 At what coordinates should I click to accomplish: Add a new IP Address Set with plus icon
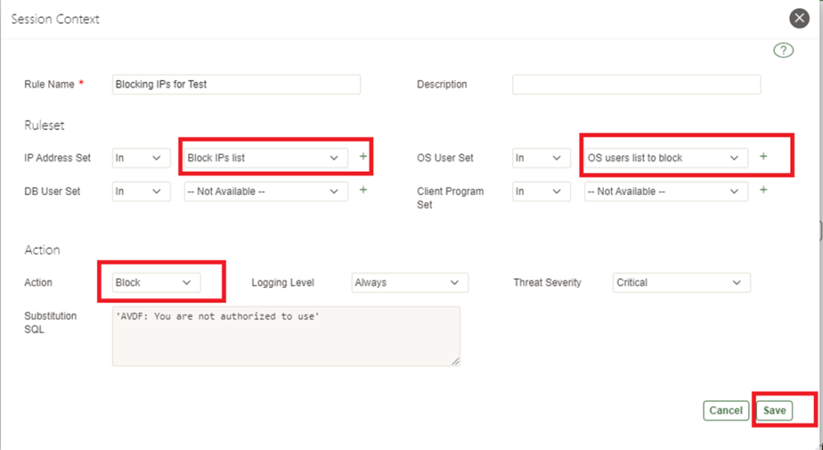(363, 157)
